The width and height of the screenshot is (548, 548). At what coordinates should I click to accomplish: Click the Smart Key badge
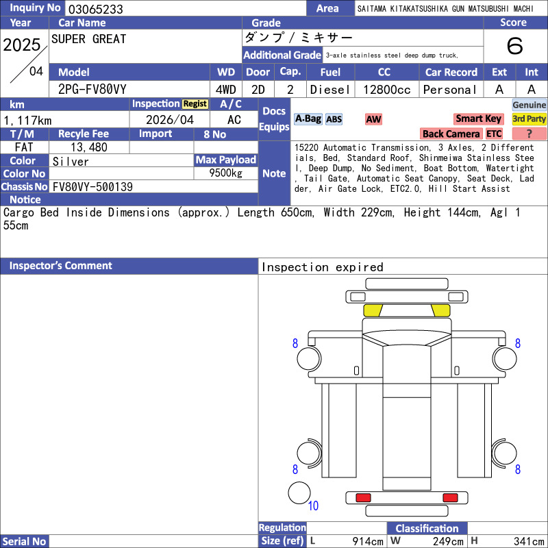[478, 119]
